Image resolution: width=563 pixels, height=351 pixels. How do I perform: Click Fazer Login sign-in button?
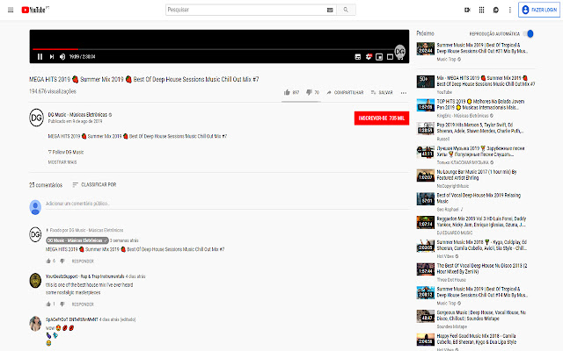pyautogui.click(x=541, y=10)
